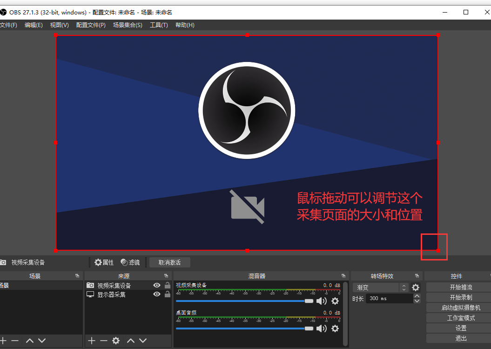Image resolution: width=491 pixels, height=349 pixels.
Task: Open the 滤镜 filters dialog
Action: click(130, 262)
